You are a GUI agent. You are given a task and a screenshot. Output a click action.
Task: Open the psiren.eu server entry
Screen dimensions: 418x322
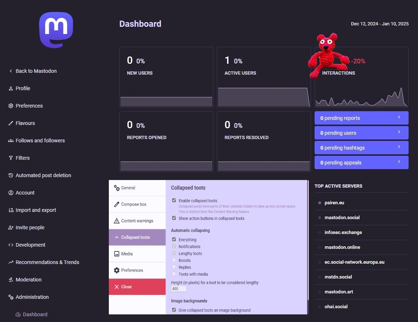tap(362, 202)
